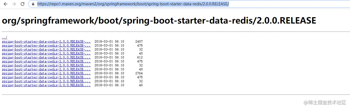This screenshot has height=109, width=350.
Task: Open the file link with size 2407
Action: [x=46, y=42]
